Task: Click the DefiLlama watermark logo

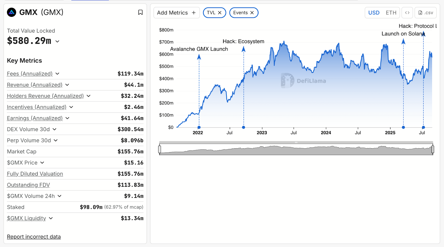Action: pyautogui.click(x=287, y=81)
